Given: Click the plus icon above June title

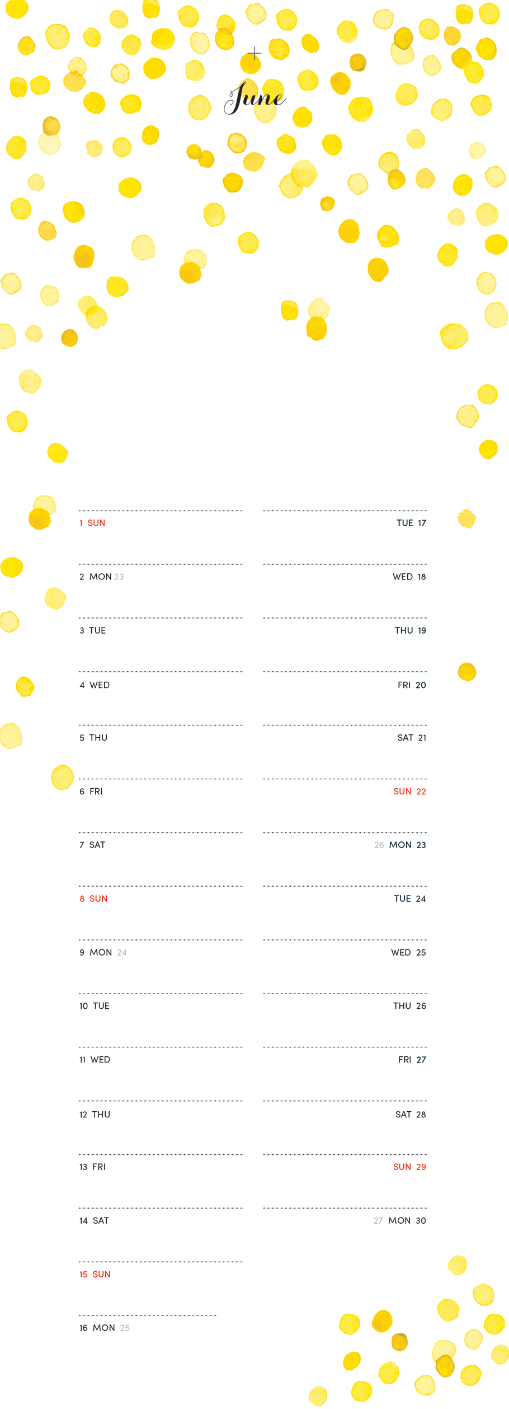Looking at the screenshot, I should tap(254, 53).
